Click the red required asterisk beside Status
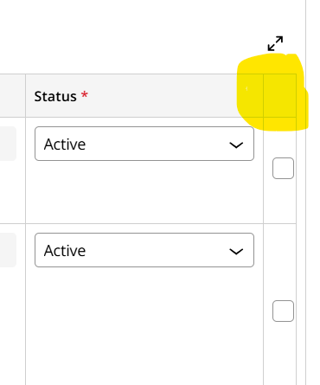 (x=85, y=94)
